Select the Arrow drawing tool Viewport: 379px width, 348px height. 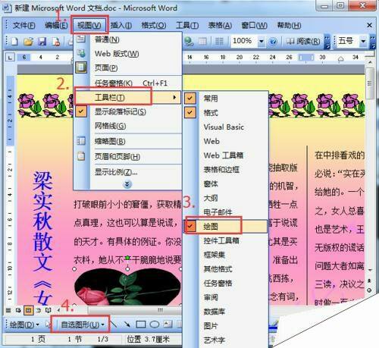coord(127,324)
